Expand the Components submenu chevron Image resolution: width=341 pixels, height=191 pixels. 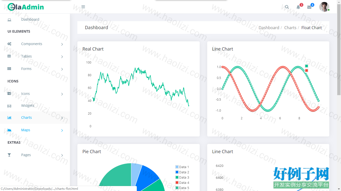click(x=62, y=44)
